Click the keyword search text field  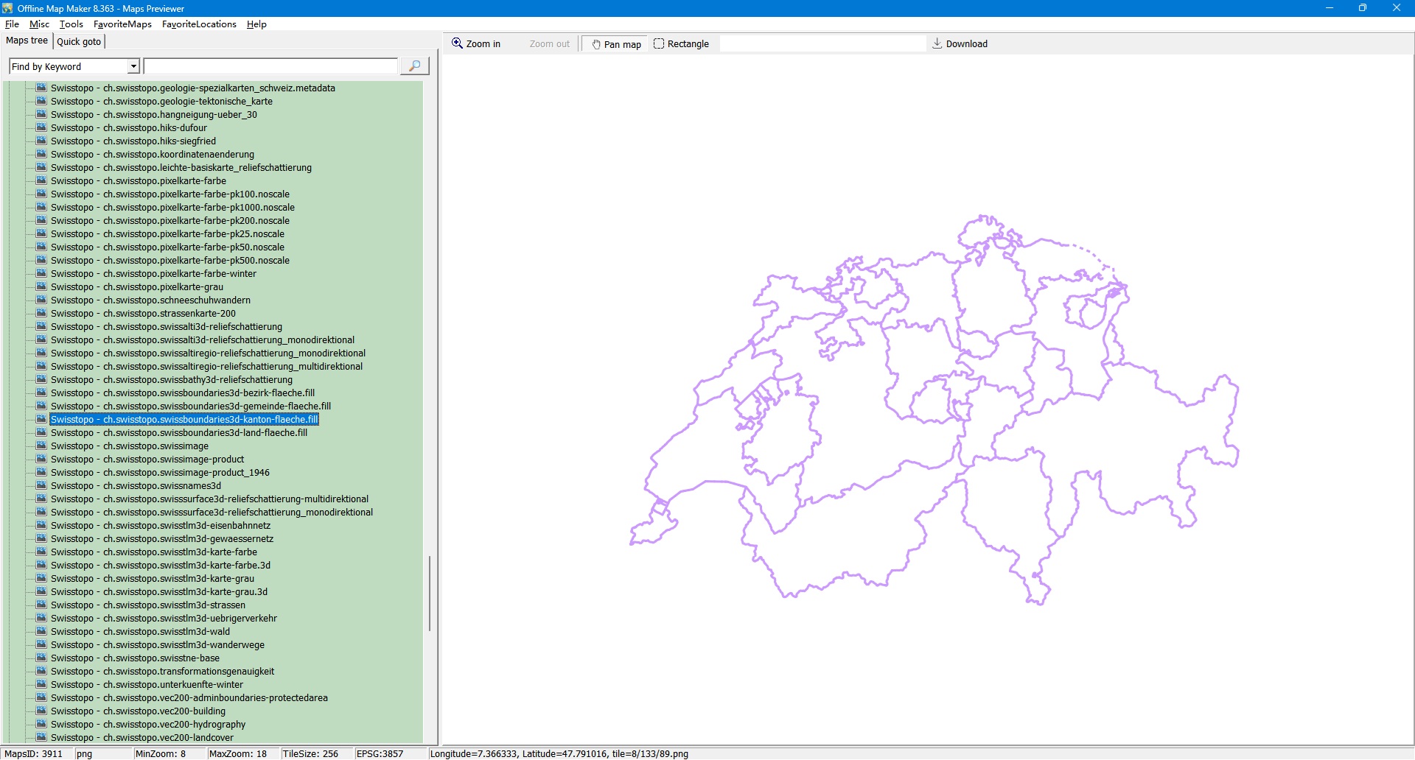click(270, 67)
